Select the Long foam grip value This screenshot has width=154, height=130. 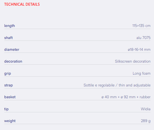tap(141, 73)
